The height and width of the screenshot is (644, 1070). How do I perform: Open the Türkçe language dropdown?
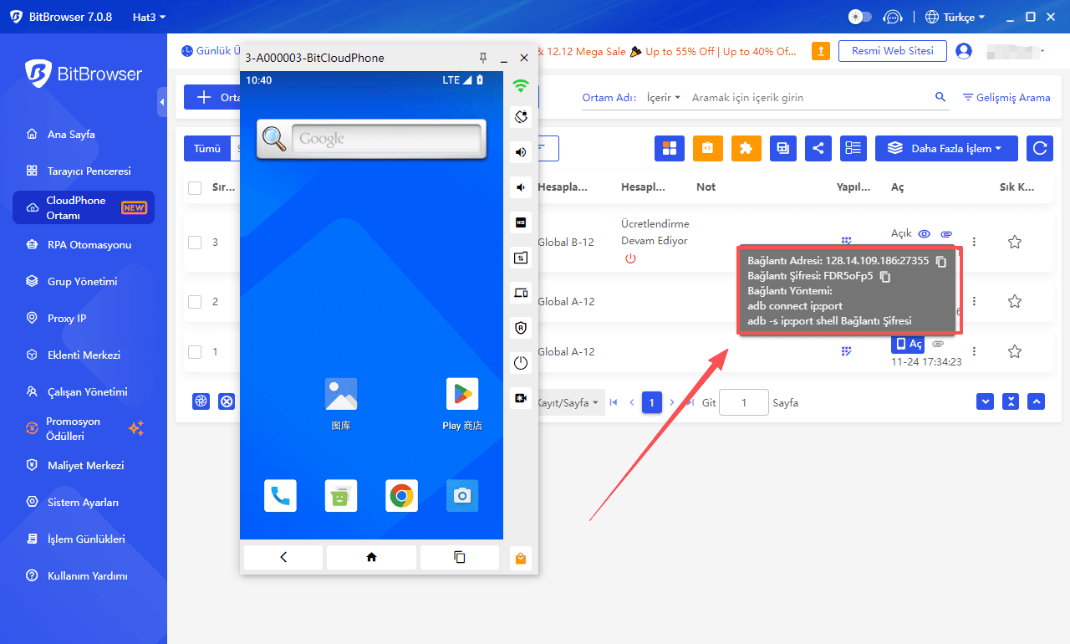(x=955, y=17)
